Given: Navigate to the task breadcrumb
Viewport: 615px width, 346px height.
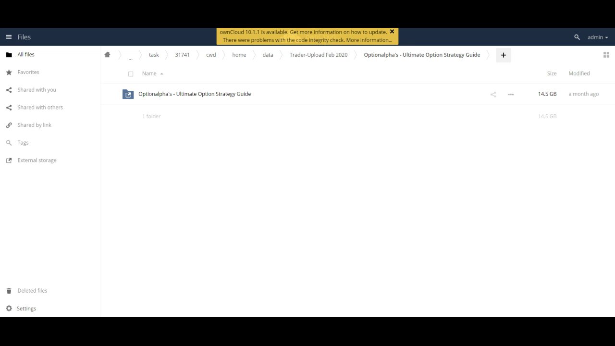Looking at the screenshot, I should click(x=154, y=55).
